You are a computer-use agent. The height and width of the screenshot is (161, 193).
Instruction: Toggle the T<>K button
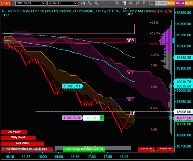[171, 3]
